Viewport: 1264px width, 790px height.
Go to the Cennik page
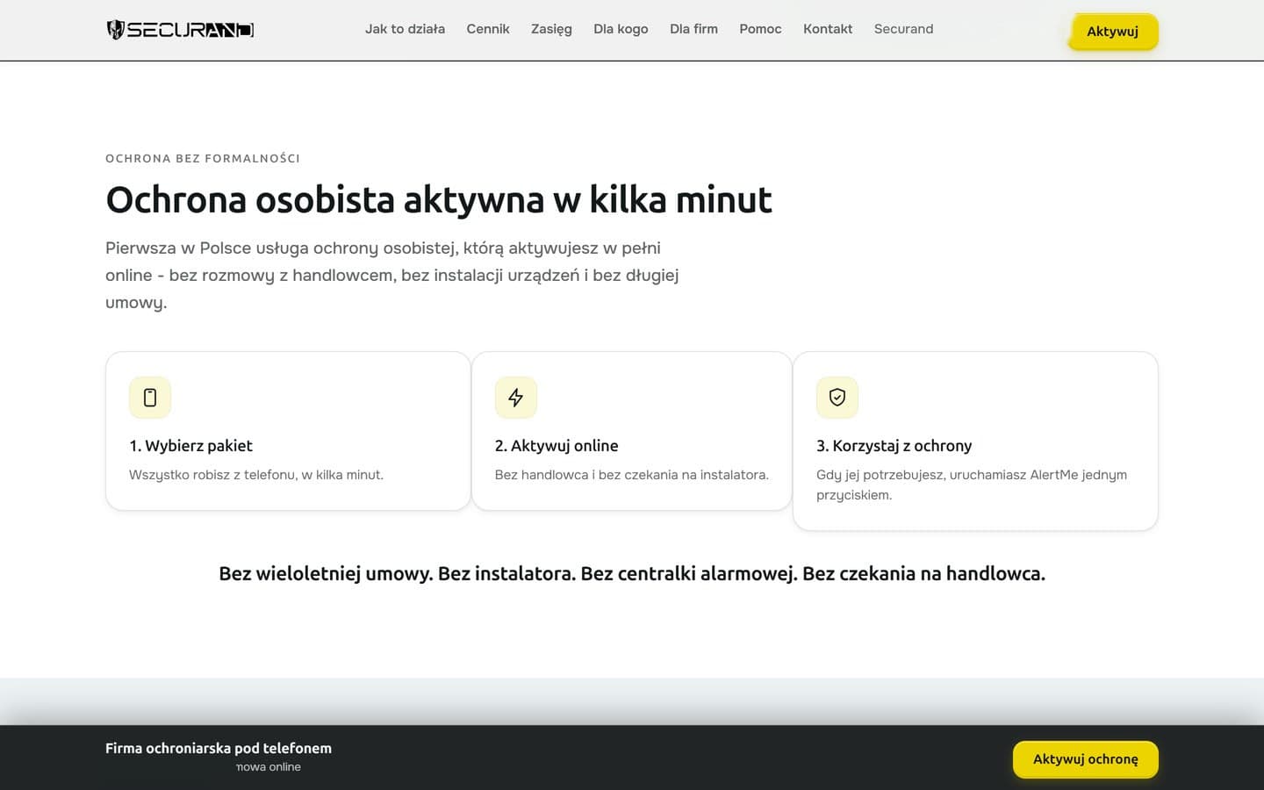tap(488, 29)
